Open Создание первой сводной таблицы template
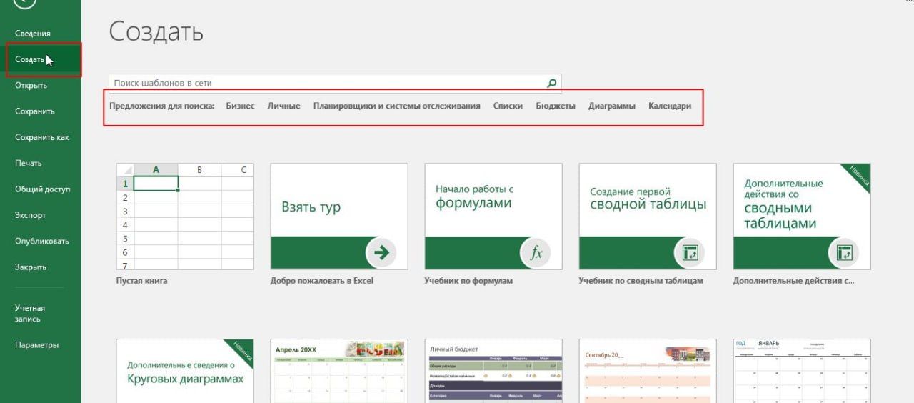 pyautogui.click(x=648, y=217)
